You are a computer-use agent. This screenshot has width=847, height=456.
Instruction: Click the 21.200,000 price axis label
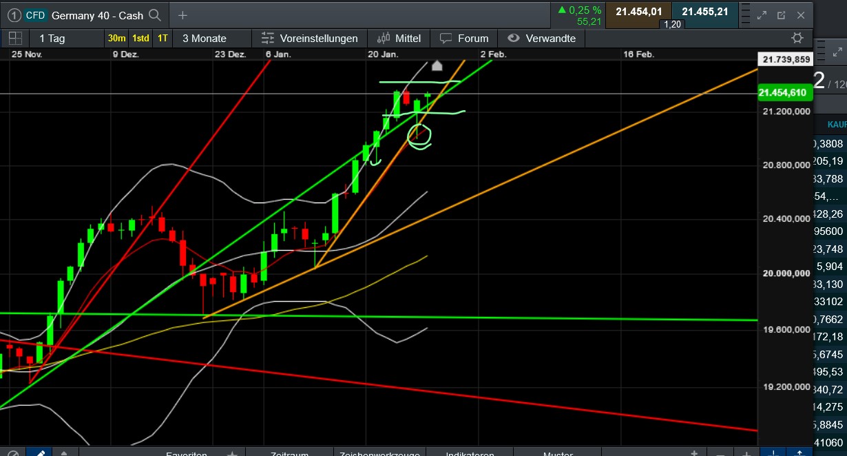(785, 110)
